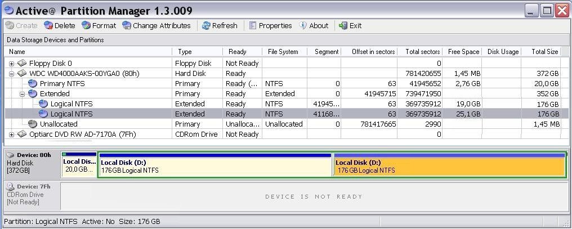Sort by Offset in sectors column header
The width and height of the screenshot is (572, 229).
pyautogui.click(x=369, y=52)
